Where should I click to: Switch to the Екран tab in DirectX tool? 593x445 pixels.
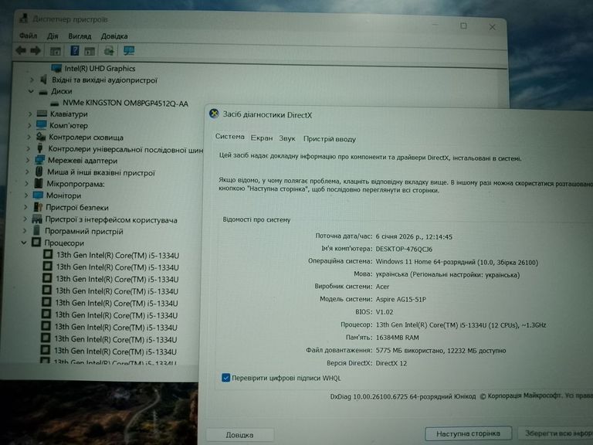[x=262, y=138]
